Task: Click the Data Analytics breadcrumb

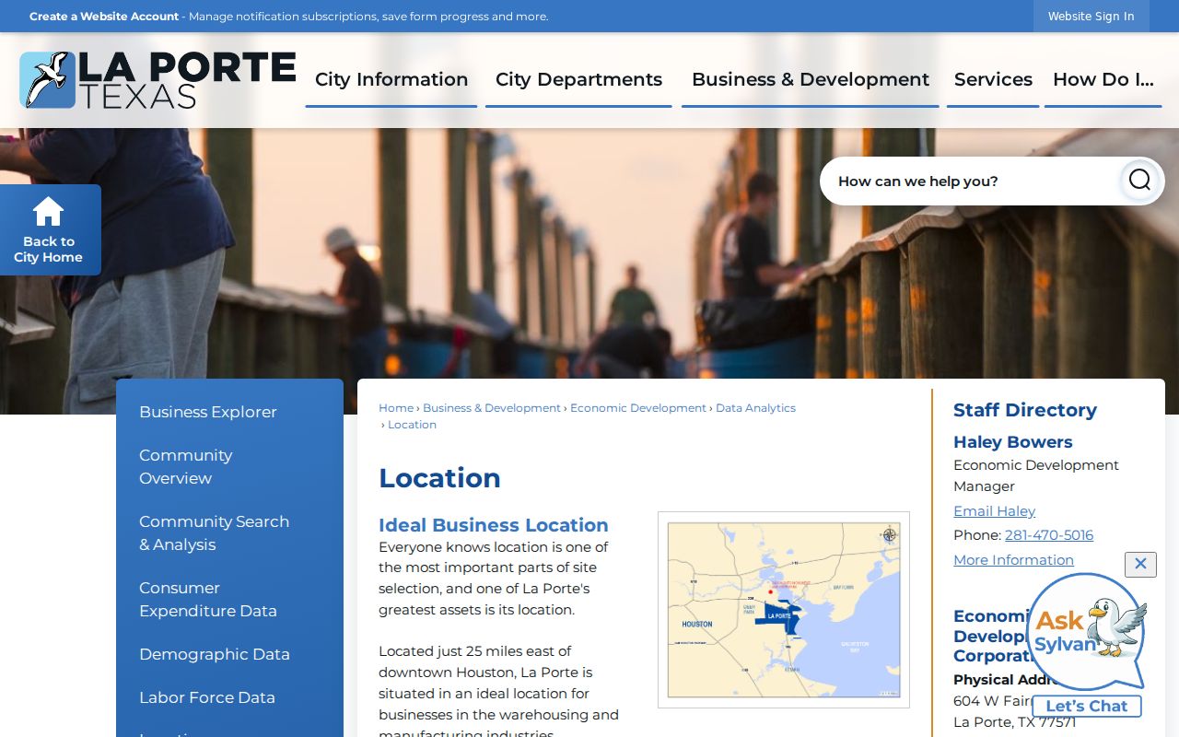Action: [x=755, y=408]
